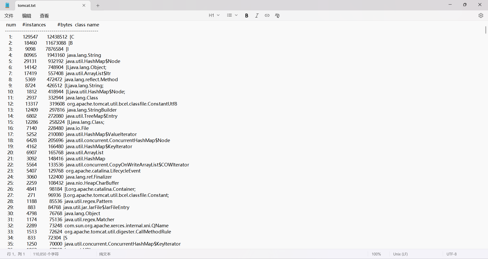Image resolution: width=488 pixels, height=259 pixels.
Task: Toggle bold formatting
Action: tap(247, 15)
